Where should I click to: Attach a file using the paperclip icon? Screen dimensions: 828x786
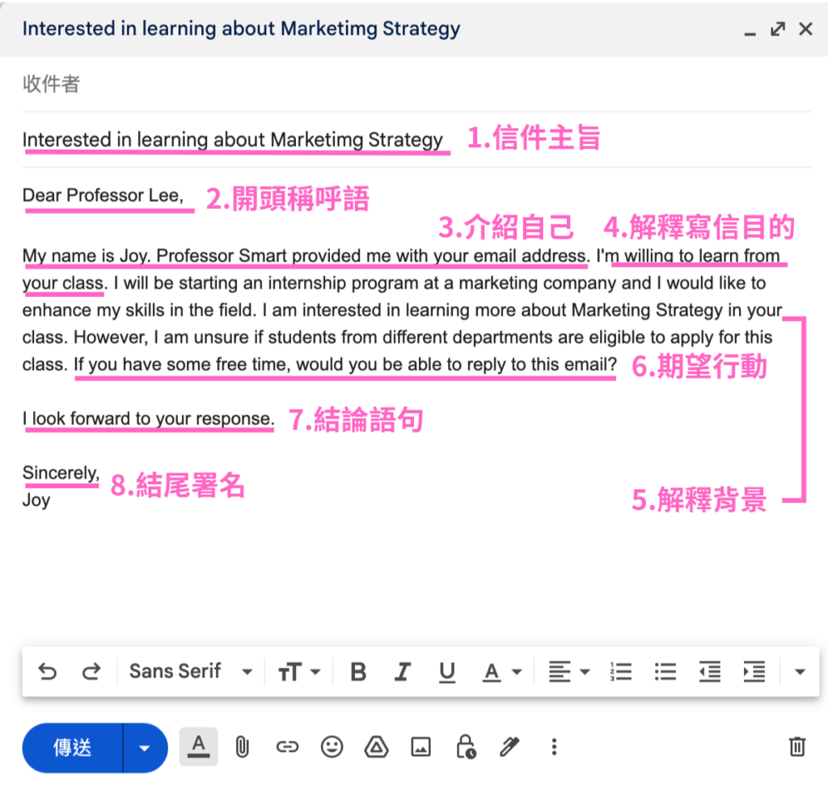pyautogui.click(x=242, y=746)
